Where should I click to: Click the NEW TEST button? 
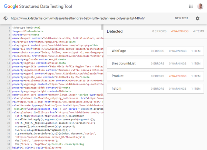click(181, 18)
